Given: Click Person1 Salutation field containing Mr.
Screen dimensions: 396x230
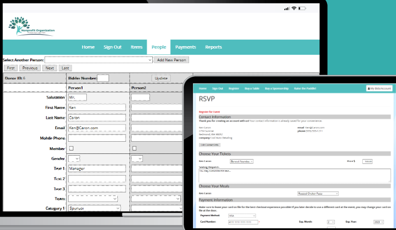Looking at the screenshot, I should pos(77,97).
